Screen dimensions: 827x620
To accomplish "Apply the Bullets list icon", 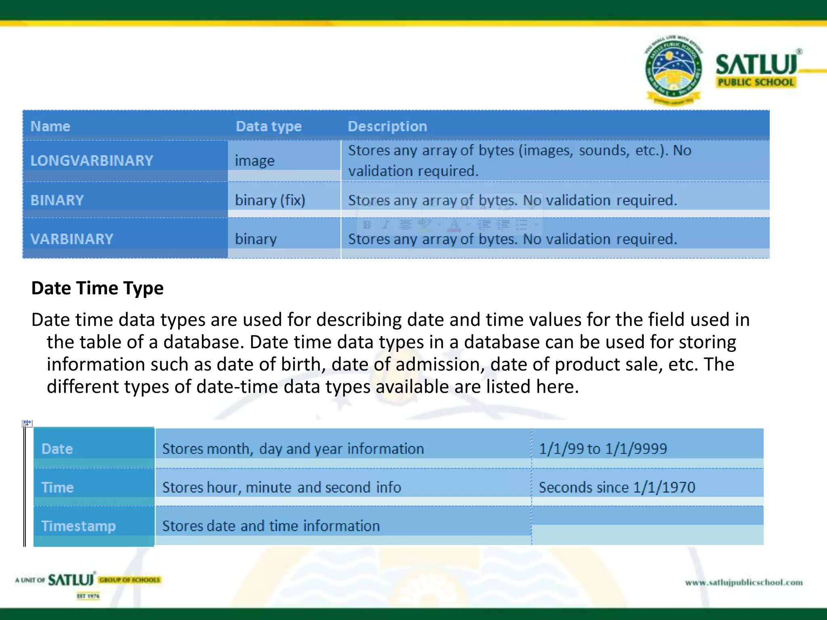I will tap(522, 224).
